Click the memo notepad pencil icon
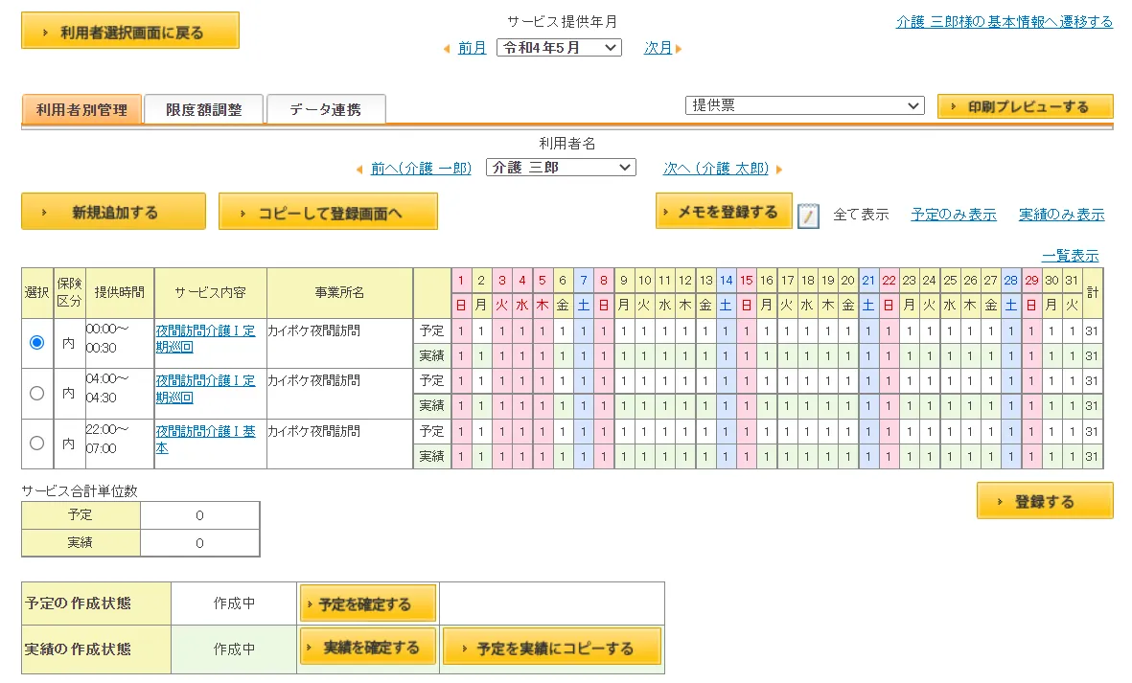Viewport: 1132px width, 683px height. point(808,215)
